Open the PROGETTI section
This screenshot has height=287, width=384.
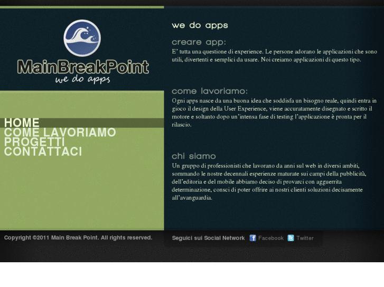tap(34, 142)
